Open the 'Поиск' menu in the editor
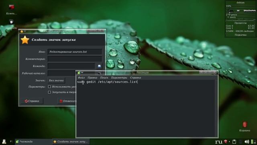The height and width of the screenshot is (145, 257). [104, 78]
